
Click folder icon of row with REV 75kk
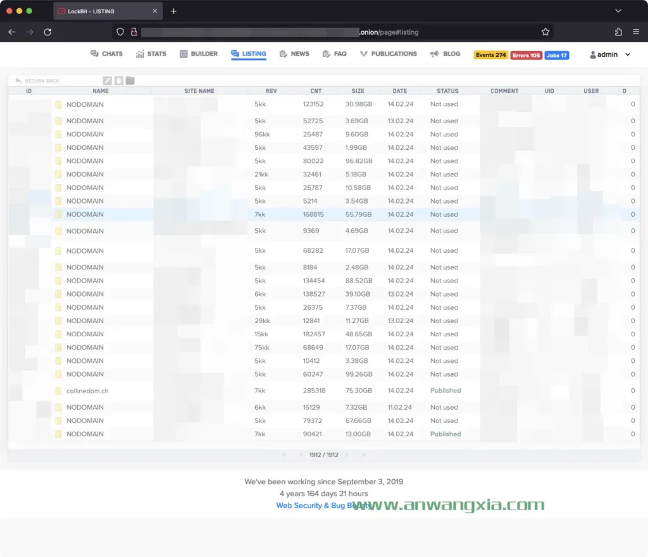point(58,347)
